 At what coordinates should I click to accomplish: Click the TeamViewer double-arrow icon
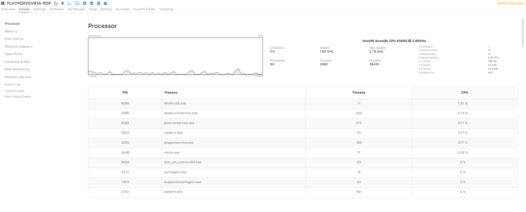pos(92,3)
